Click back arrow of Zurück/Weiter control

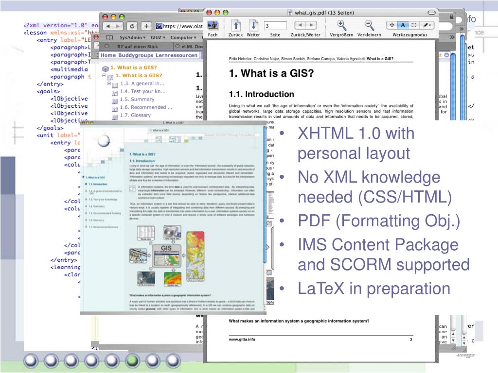[300, 25]
